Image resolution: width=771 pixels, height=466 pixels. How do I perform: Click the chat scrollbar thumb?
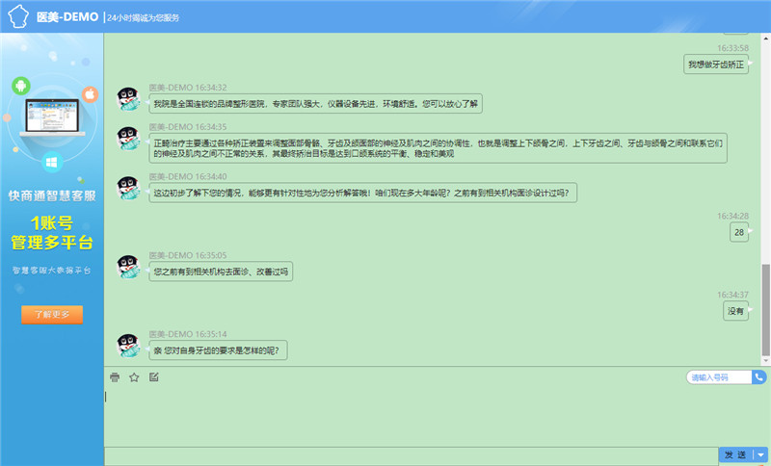click(x=765, y=308)
